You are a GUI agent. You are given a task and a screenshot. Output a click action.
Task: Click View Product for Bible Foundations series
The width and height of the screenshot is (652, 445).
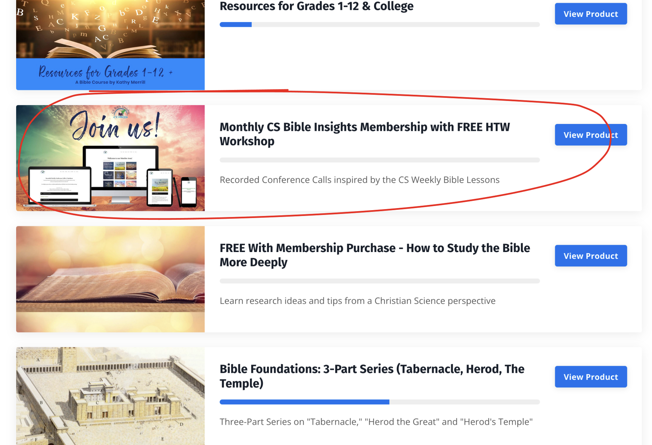(x=591, y=377)
